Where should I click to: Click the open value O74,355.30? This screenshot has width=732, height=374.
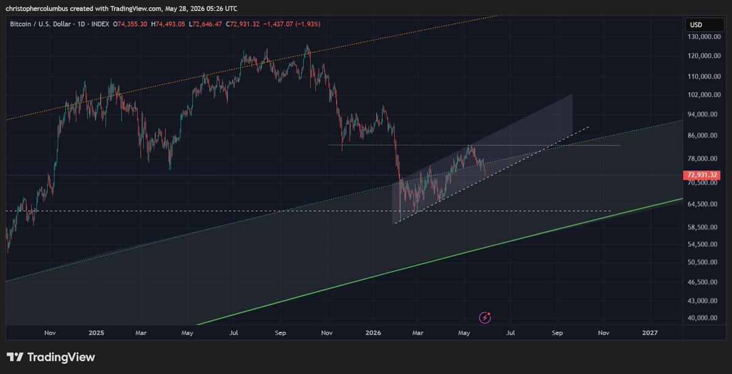click(130, 24)
